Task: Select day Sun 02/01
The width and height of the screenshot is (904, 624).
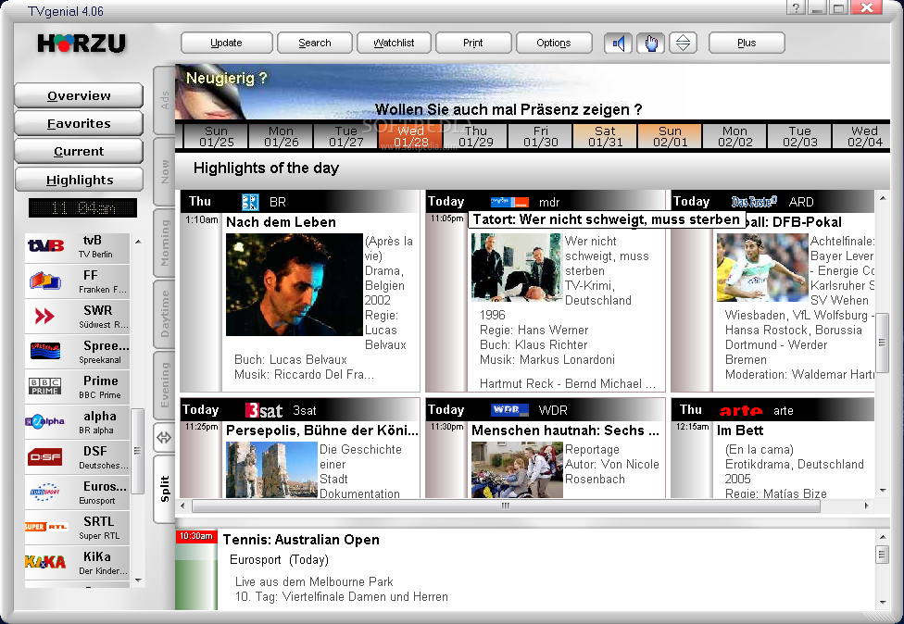Action: tap(670, 137)
